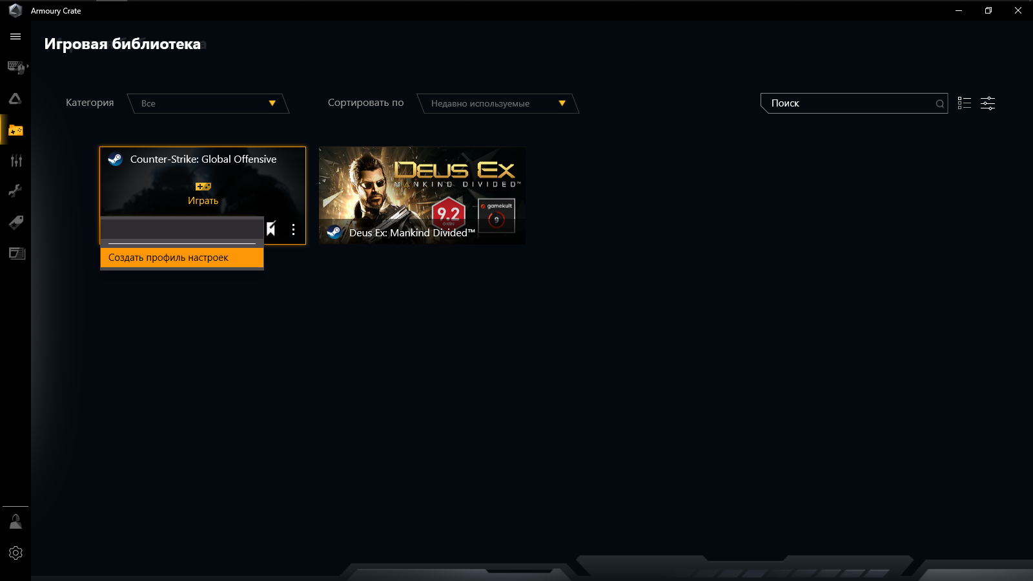Expand the sort dropdown Недавно используемые
This screenshot has height=581, width=1033.
pyautogui.click(x=498, y=103)
